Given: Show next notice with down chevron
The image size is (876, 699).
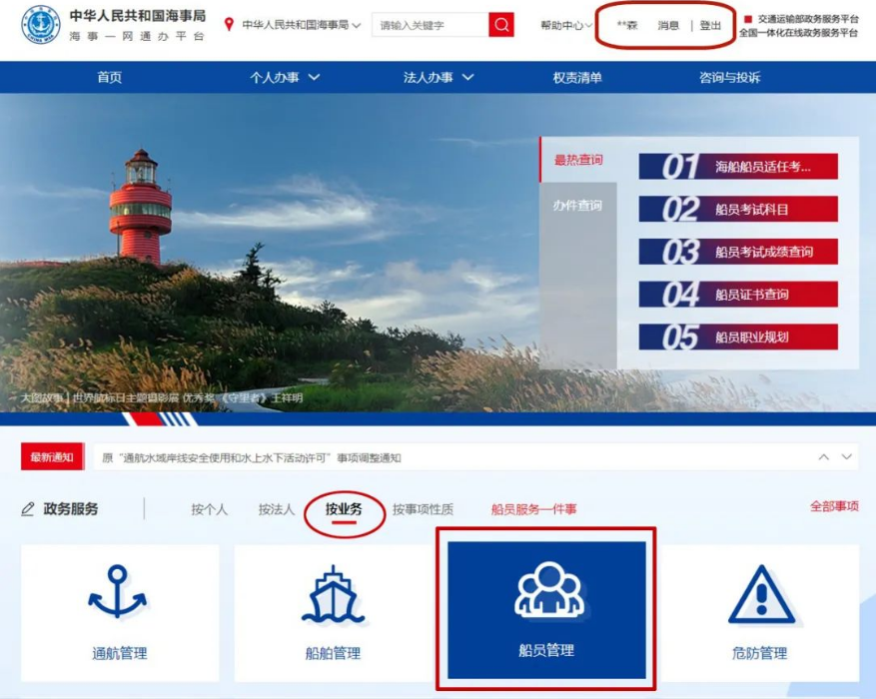Looking at the screenshot, I should coord(847,457).
